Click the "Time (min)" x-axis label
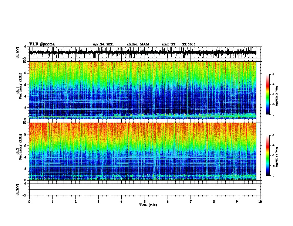Screen dimensions: 293x226 tap(148, 205)
